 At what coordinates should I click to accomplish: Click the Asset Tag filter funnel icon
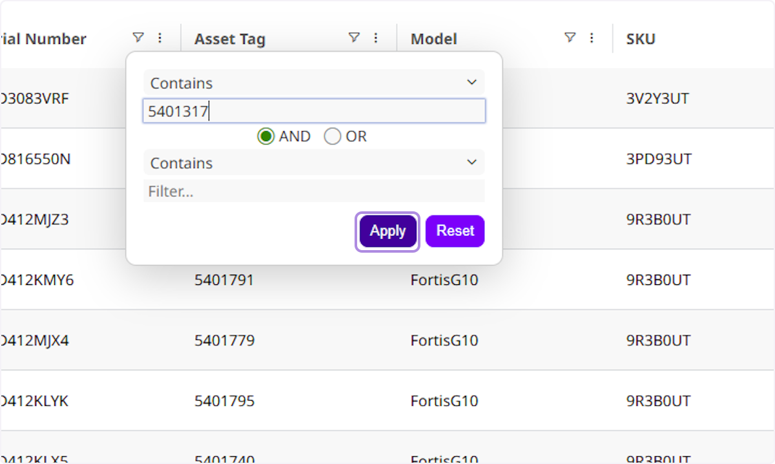click(354, 37)
